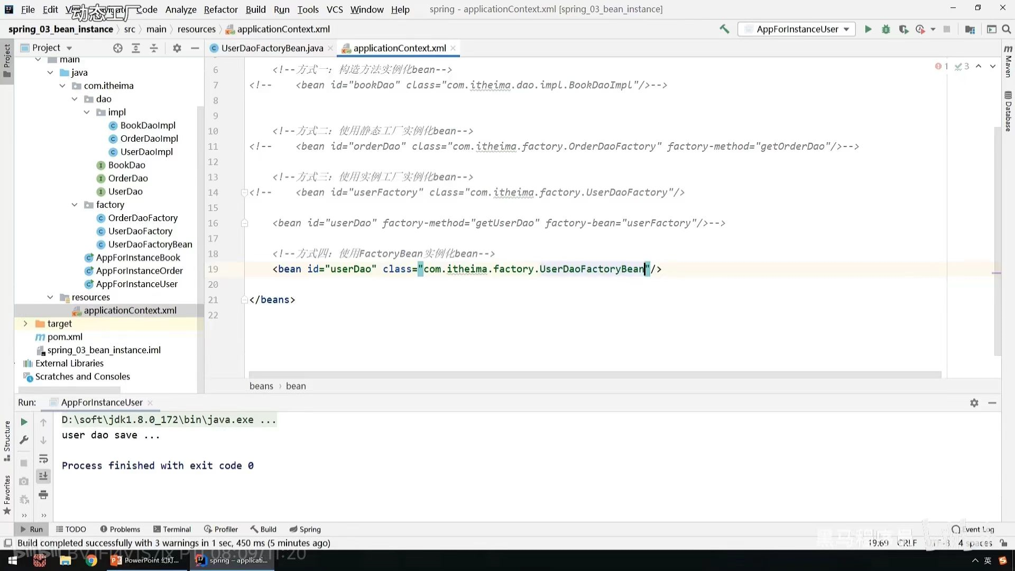
Task: Click the green Run button in toolbar
Action: [868, 30]
